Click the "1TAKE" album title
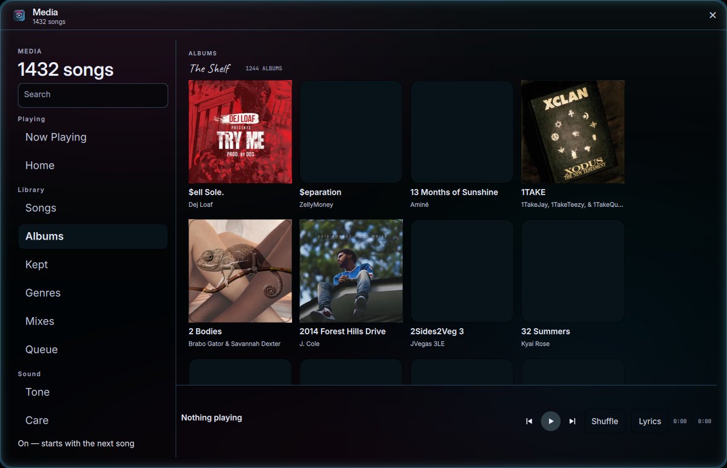Viewport: 727px width, 468px height. tap(533, 192)
